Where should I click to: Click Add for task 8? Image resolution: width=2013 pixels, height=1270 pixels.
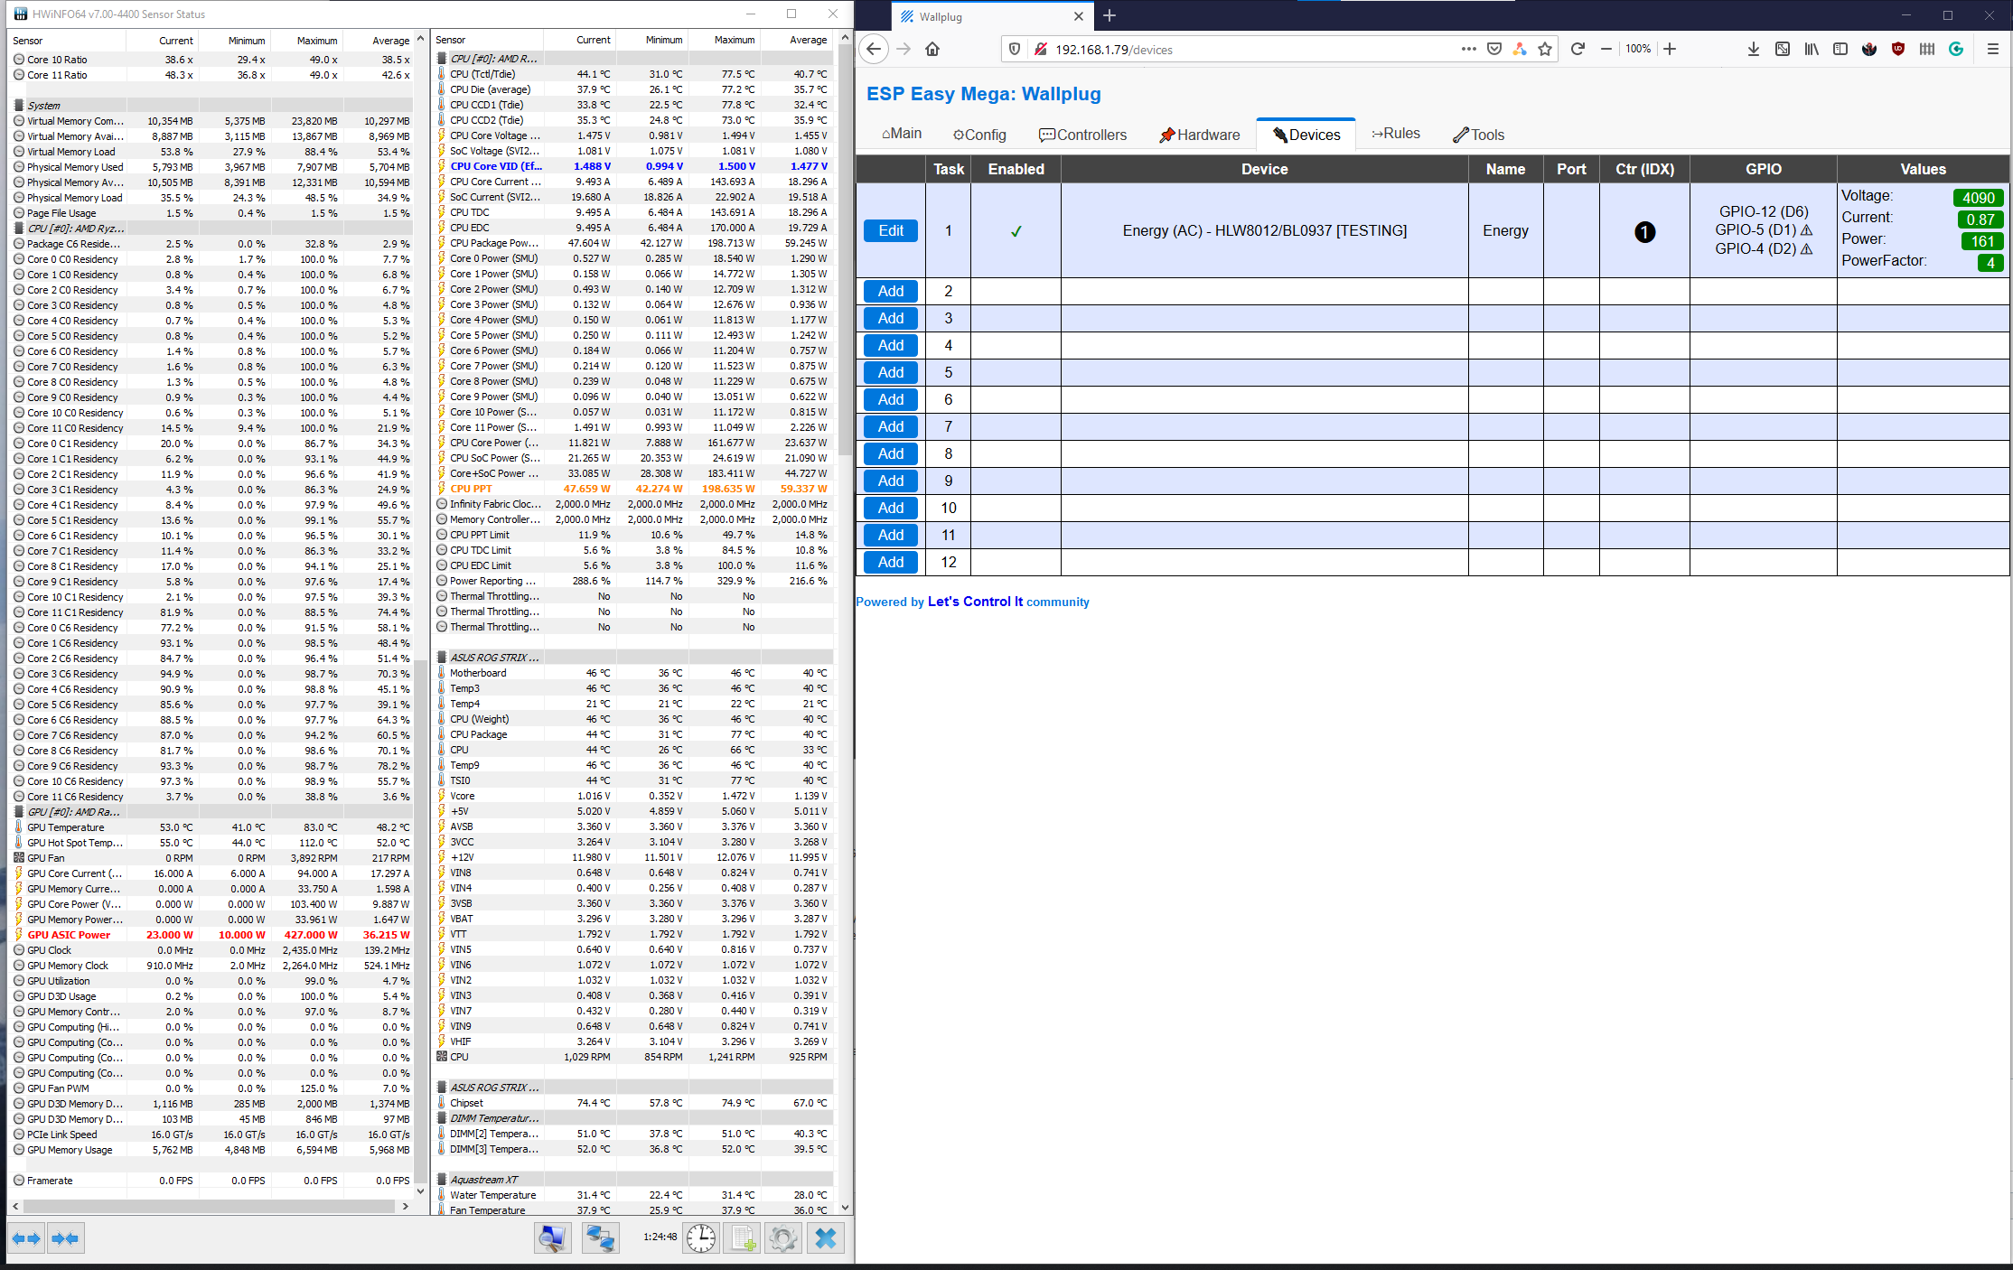coord(891,453)
